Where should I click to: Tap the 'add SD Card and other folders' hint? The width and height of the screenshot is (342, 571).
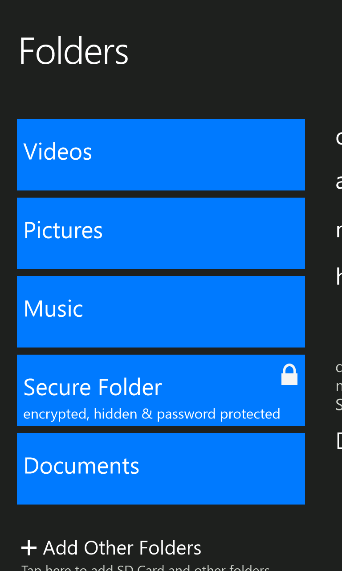click(x=145, y=568)
